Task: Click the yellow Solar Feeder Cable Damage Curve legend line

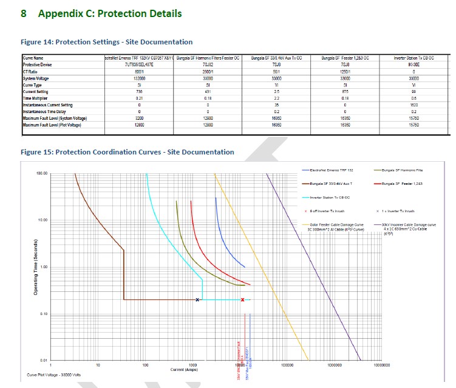Action: click(x=305, y=224)
